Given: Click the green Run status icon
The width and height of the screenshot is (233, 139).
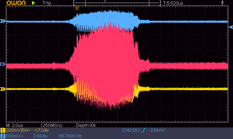Looking at the screenshot, I should tap(33, 3).
